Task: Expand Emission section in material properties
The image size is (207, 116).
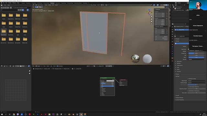Action: (x=179, y=72)
